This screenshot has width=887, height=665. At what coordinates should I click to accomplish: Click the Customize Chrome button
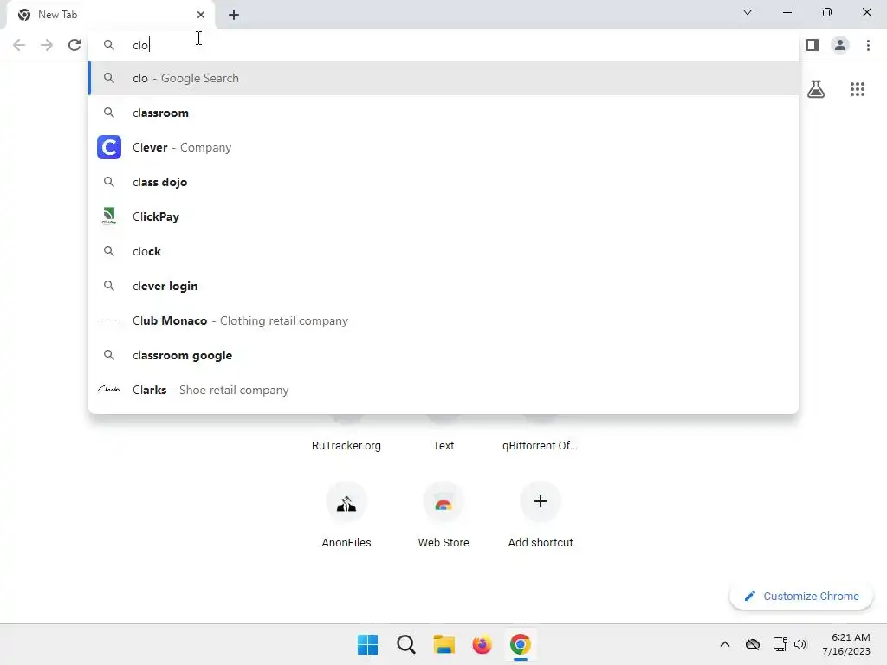801,596
